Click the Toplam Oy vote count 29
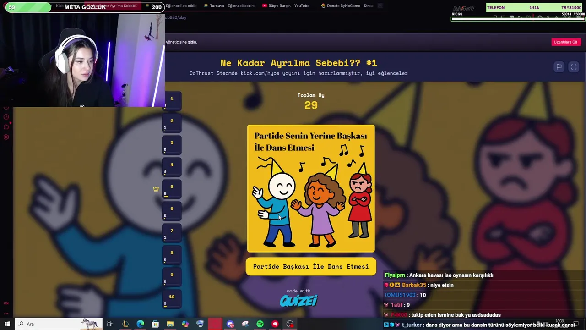Viewport: 586px width, 330px height. click(311, 105)
